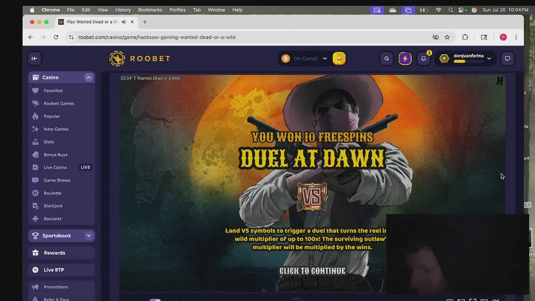Image resolution: width=535 pixels, height=301 pixels.
Task: Click the address bar URL
Action: pos(157,37)
